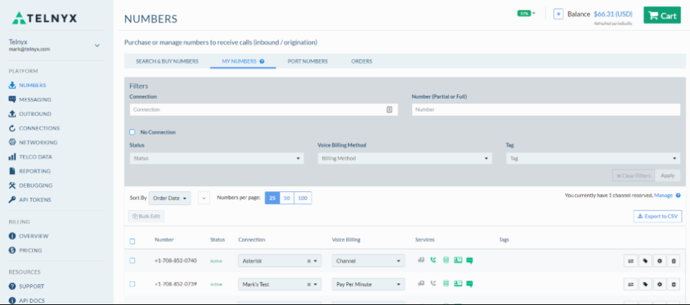The width and height of the screenshot is (690, 305).
Task: Click messaging service icon in Asterisk row
Action: 469,260
